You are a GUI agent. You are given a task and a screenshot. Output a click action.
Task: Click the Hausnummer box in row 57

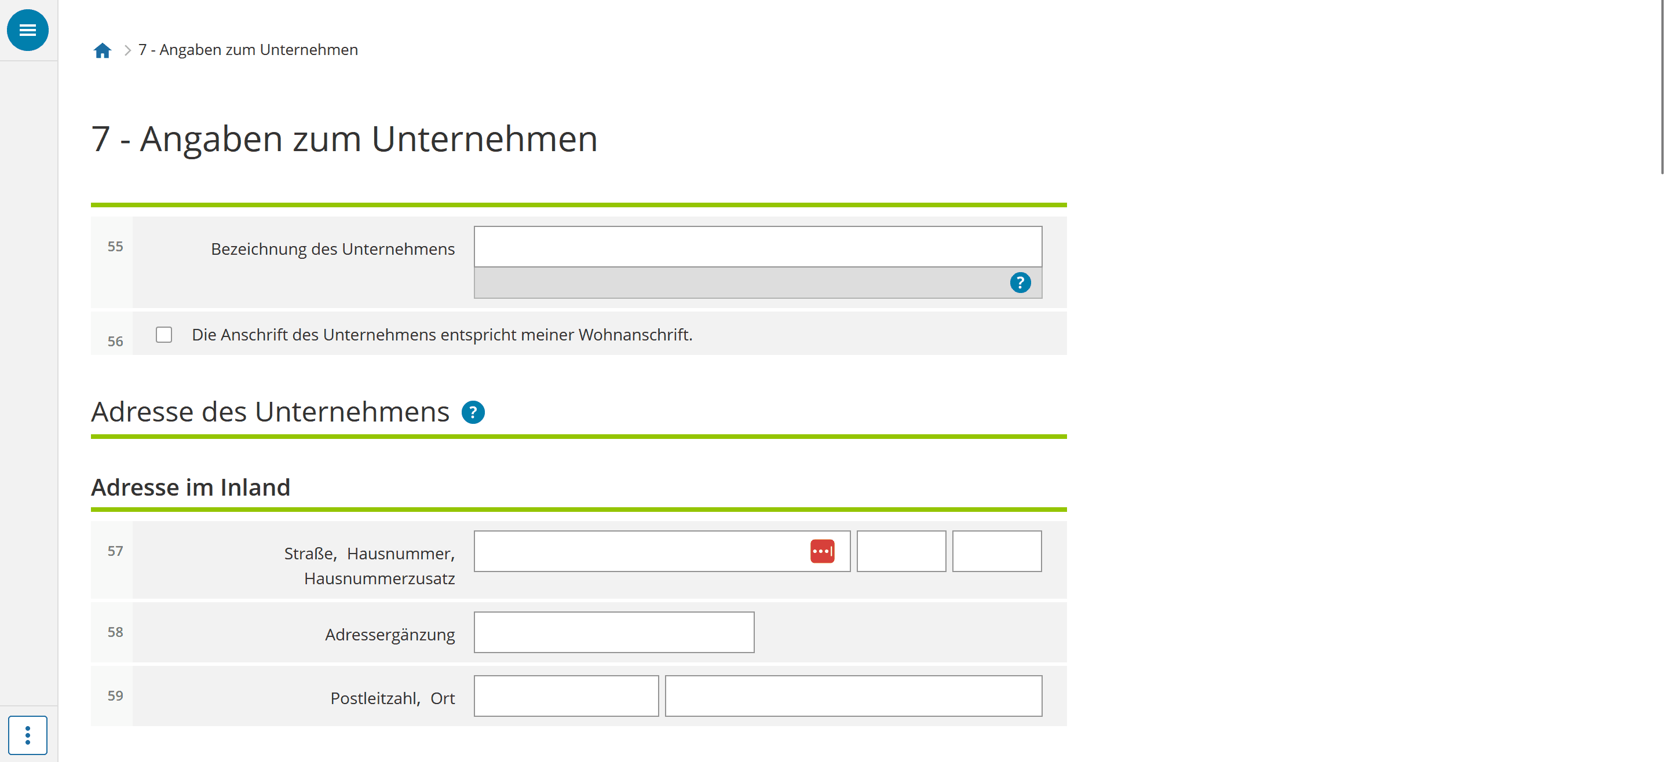pyautogui.click(x=901, y=551)
